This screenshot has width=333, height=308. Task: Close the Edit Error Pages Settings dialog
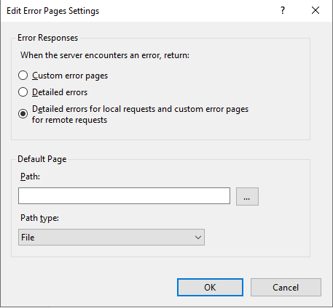pos(316,10)
